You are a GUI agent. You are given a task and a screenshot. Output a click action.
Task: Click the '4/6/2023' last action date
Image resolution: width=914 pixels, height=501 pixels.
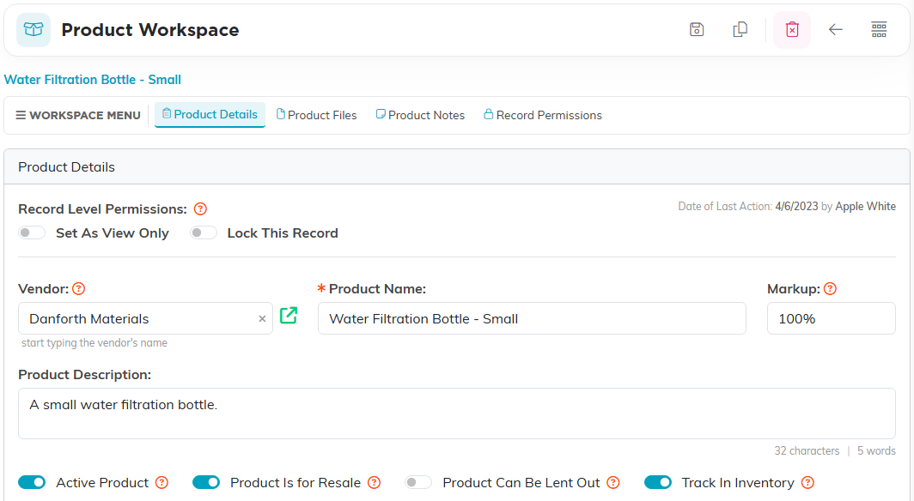tap(796, 207)
